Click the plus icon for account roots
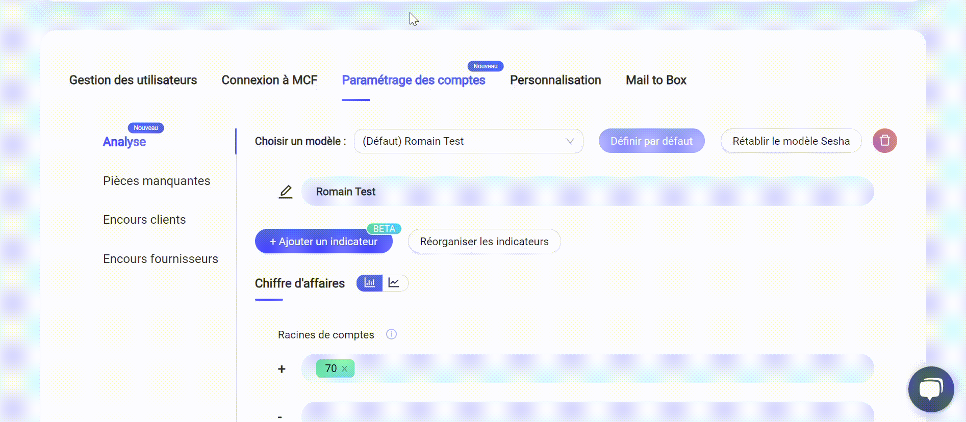Screen dimensions: 966x422 click(x=282, y=369)
